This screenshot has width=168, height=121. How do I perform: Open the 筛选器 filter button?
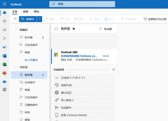click(105, 29)
